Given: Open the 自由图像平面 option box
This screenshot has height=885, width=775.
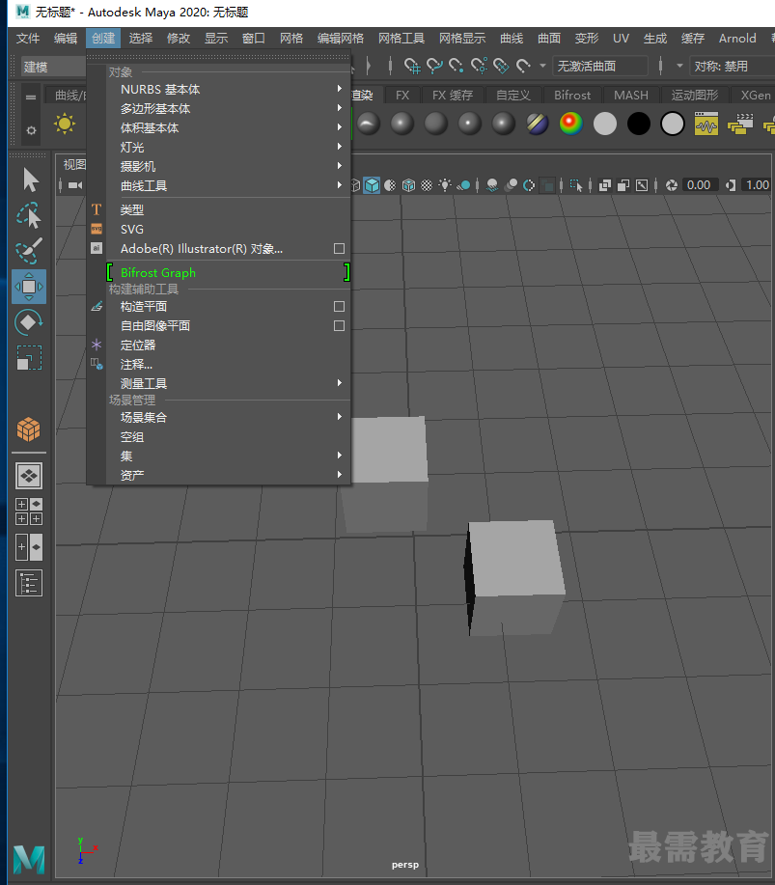Looking at the screenshot, I should coord(339,325).
